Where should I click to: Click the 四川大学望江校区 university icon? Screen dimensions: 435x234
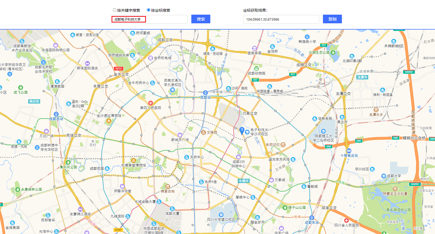tap(221, 215)
